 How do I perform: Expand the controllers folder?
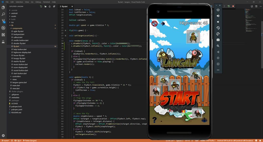tap(16, 76)
